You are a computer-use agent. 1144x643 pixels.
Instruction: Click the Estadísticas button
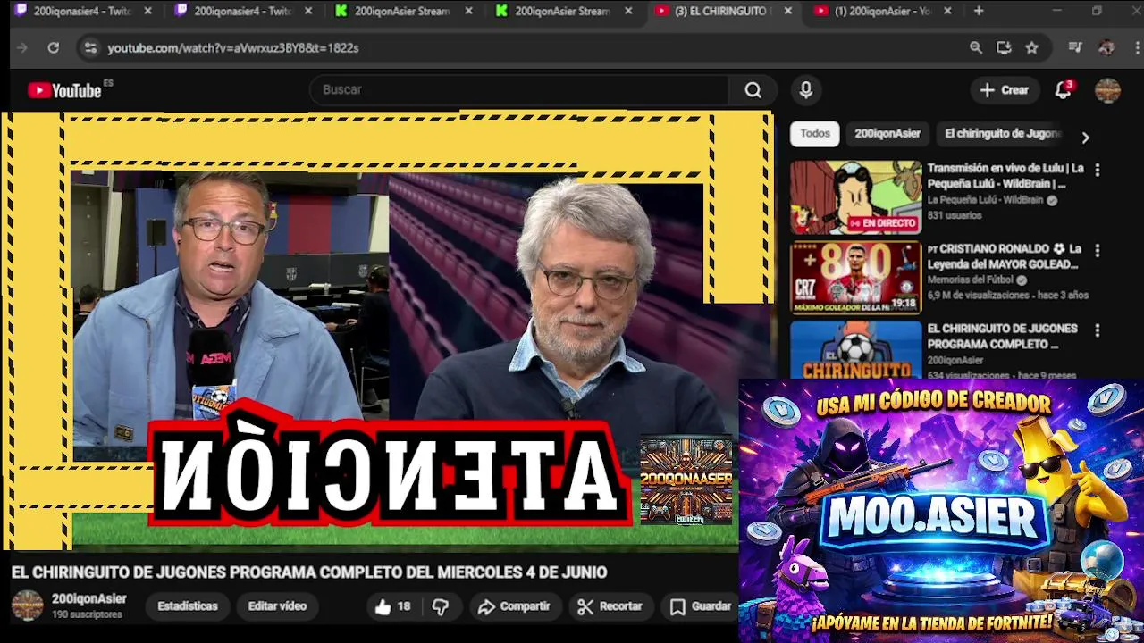point(188,606)
